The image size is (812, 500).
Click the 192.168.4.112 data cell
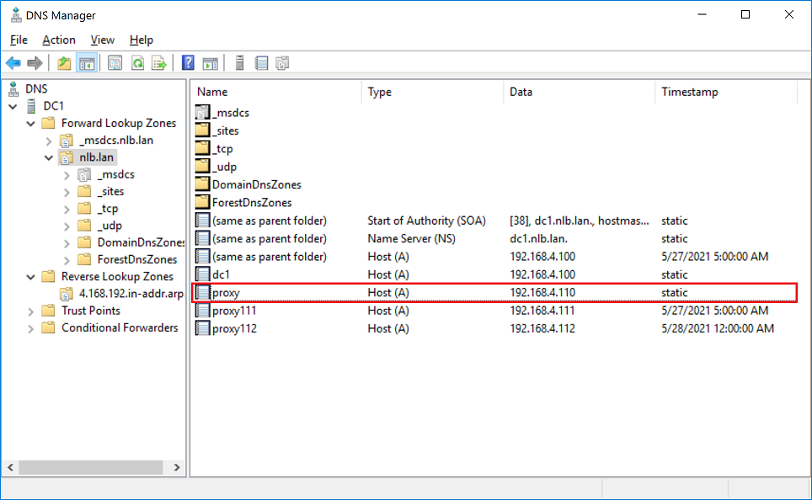pos(542,328)
